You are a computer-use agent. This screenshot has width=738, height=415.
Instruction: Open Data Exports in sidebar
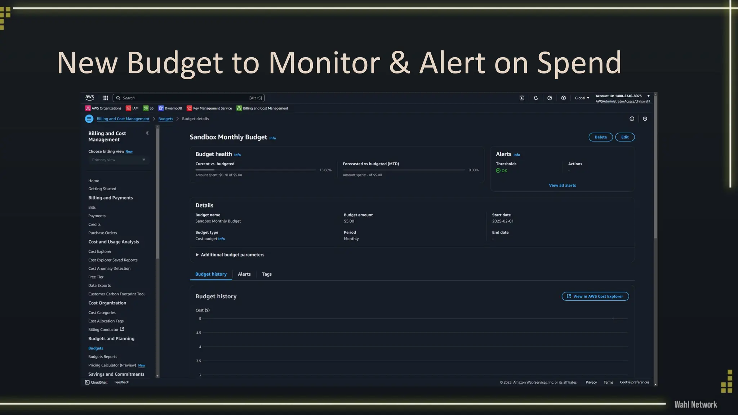click(99, 285)
